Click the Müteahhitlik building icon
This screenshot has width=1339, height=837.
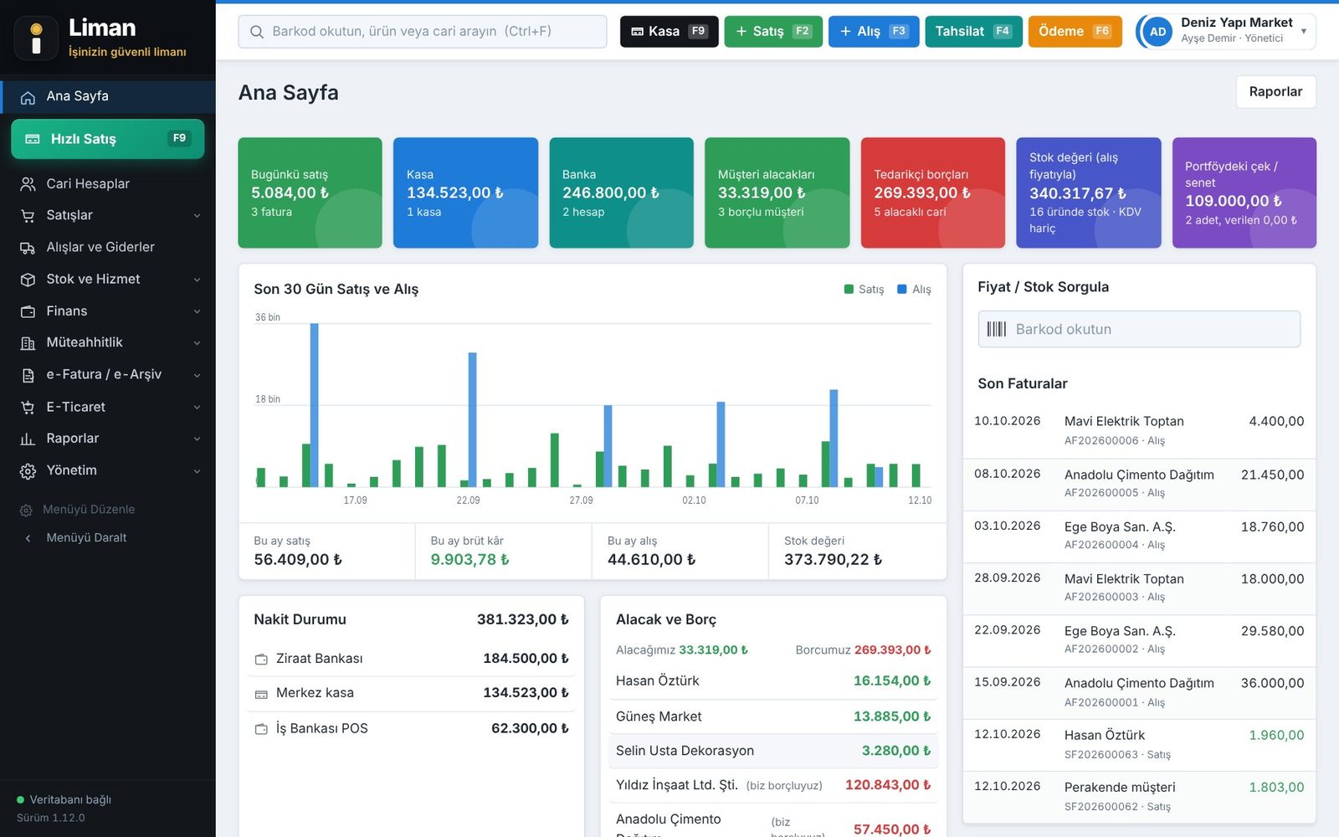(28, 343)
